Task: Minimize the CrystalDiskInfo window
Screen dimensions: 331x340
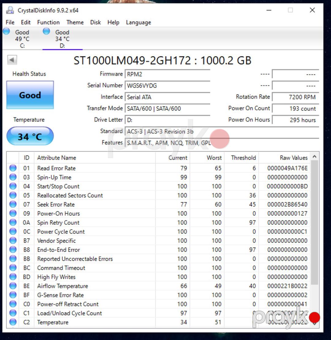Action: click(269, 10)
